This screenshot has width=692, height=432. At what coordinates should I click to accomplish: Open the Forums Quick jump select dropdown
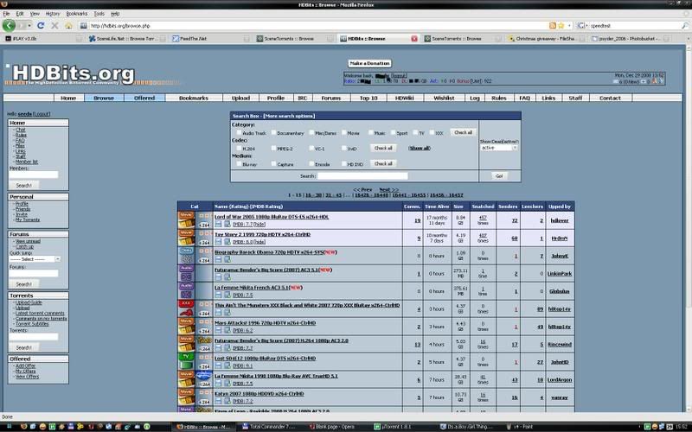[x=35, y=259]
